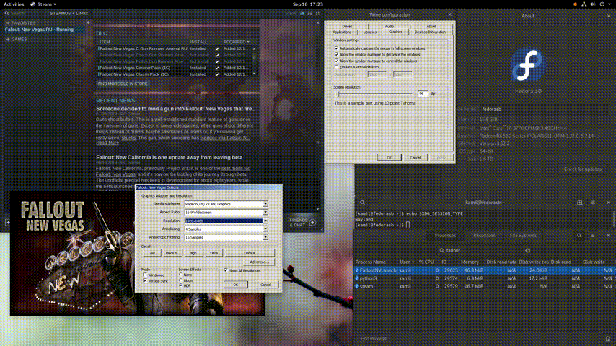Select Bloom screen effect radio button
Viewport: 616px width, 346px height.
click(181, 280)
